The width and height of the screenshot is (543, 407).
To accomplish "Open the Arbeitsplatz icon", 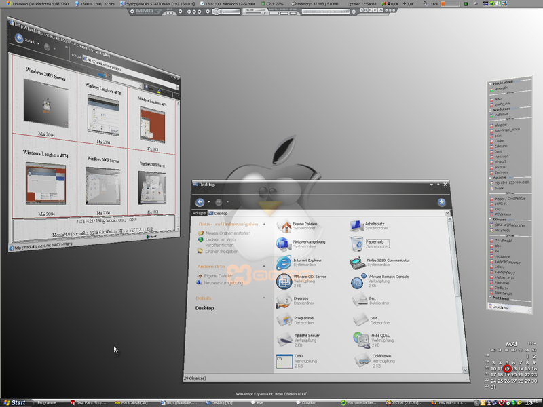I will point(357,226).
